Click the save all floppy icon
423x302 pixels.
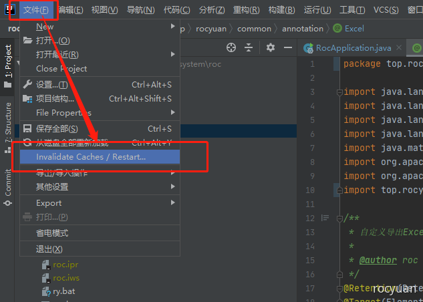(x=27, y=129)
